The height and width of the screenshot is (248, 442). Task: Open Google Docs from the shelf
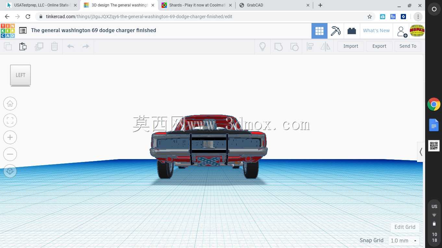pyautogui.click(x=434, y=125)
